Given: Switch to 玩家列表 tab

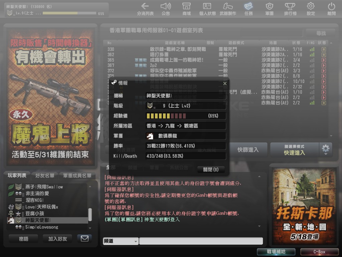Looking at the screenshot, I should pyautogui.click(x=17, y=175).
